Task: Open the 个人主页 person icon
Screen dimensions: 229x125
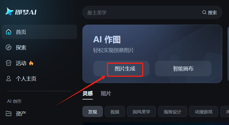Action: point(8,79)
